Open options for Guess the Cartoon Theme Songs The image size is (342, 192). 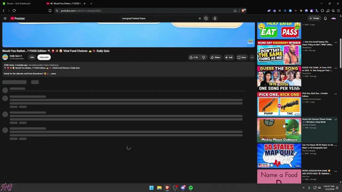tap(336, 120)
